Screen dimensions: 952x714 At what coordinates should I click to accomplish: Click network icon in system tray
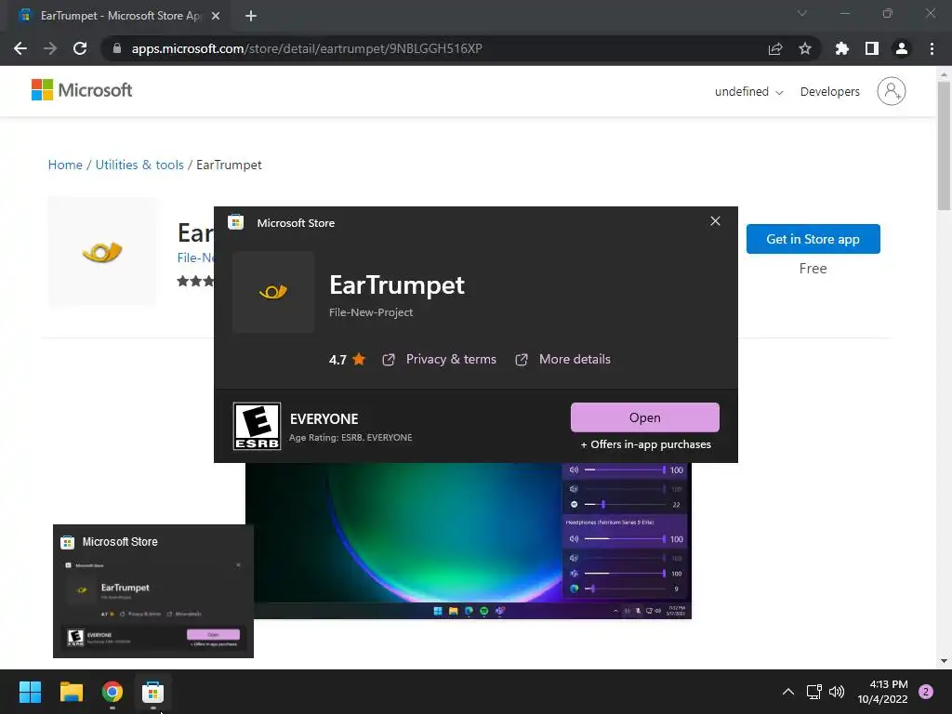pos(813,692)
